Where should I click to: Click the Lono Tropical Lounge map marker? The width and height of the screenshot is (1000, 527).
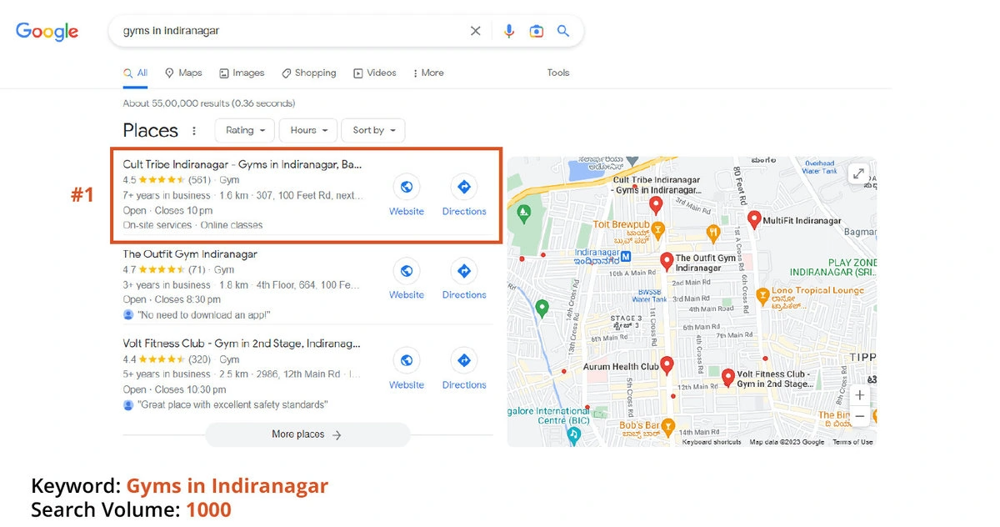762,295
